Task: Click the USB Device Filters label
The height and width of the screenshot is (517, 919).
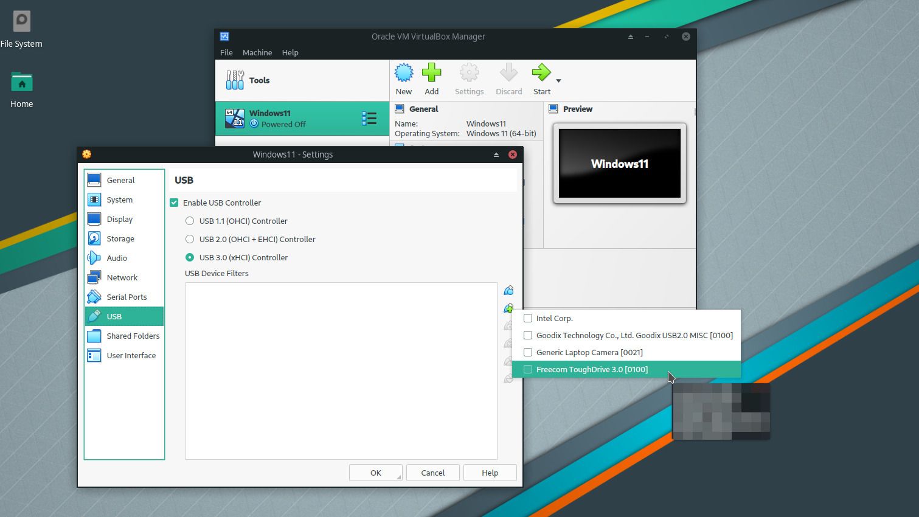Action: (x=217, y=273)
